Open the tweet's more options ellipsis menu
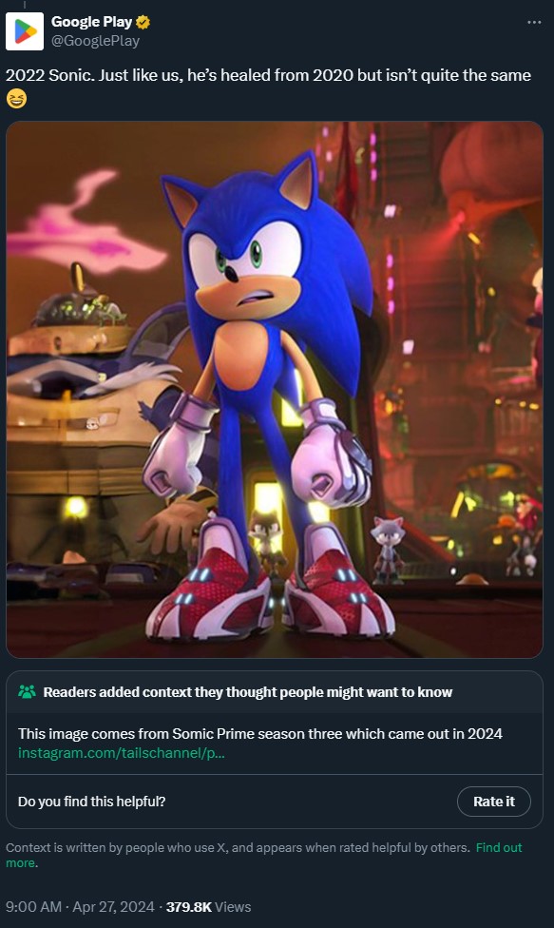The image size is (554, 928). tap(534, 23)
